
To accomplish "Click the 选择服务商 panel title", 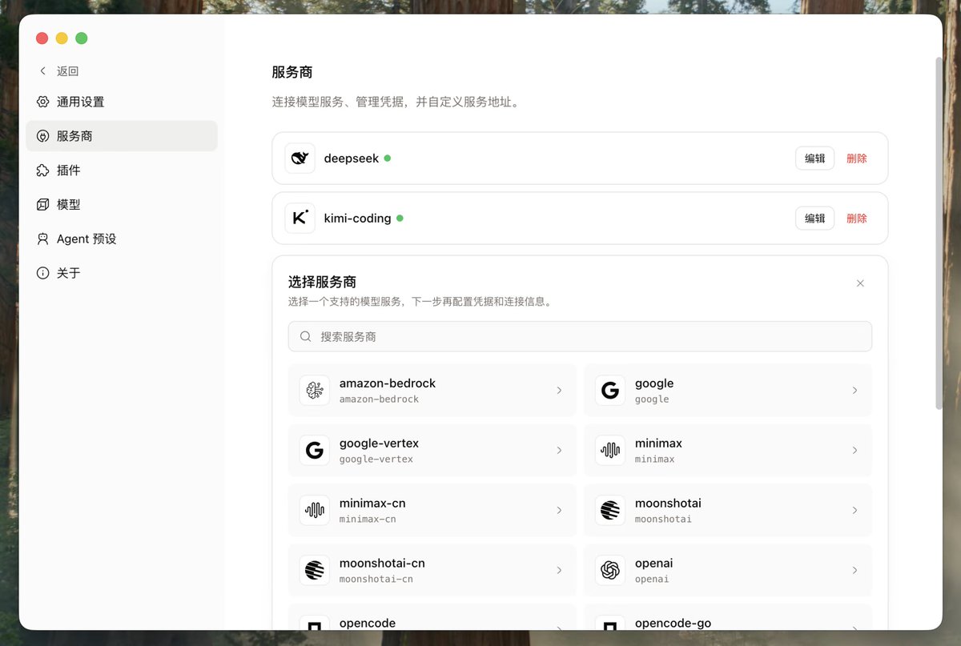I will pos(322,282).
